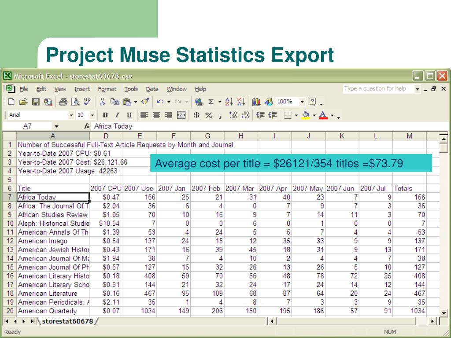Apply the yellow Fill Color
Image resolution: width=451 pixels, height=338 pixels.
pos(306,116)
